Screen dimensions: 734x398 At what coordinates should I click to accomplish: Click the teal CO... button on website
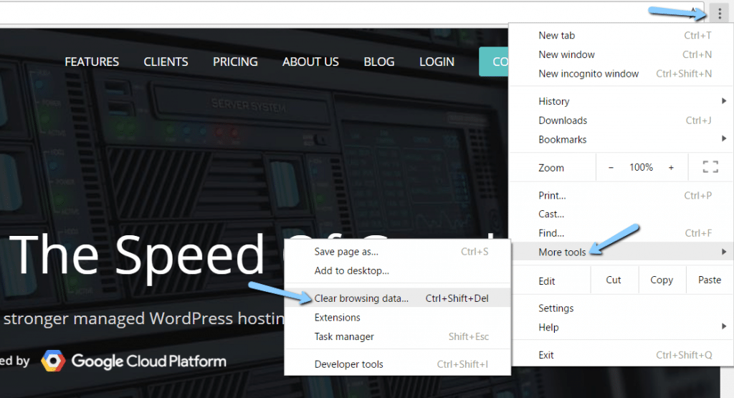point(494,62)
